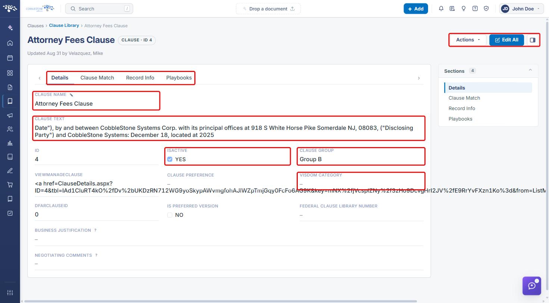
Task: Select the Details tab
Action: tap(60, 78)
